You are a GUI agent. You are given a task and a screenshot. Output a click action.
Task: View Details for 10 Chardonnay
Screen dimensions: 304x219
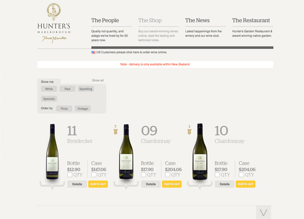click(x=224, y=184)
